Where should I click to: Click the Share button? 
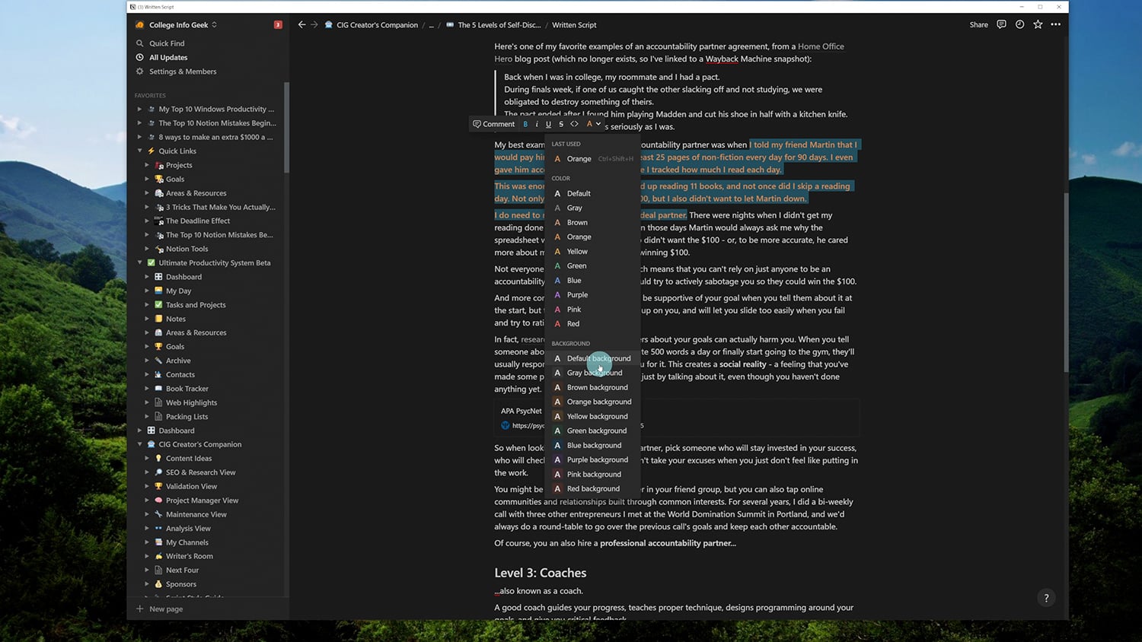click(x=978, y=24)
